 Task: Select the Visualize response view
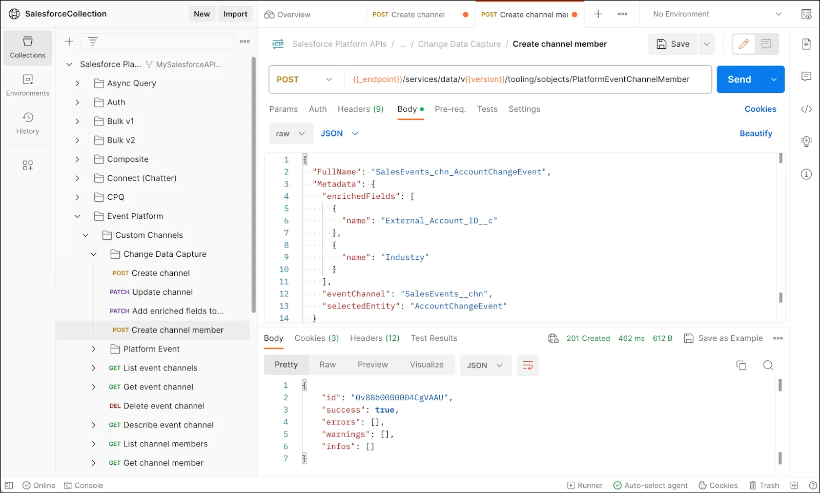(427, 365)
